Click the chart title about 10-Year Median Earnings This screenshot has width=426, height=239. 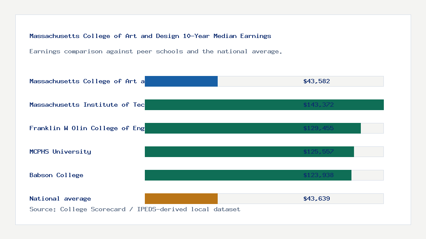point(150,36)
